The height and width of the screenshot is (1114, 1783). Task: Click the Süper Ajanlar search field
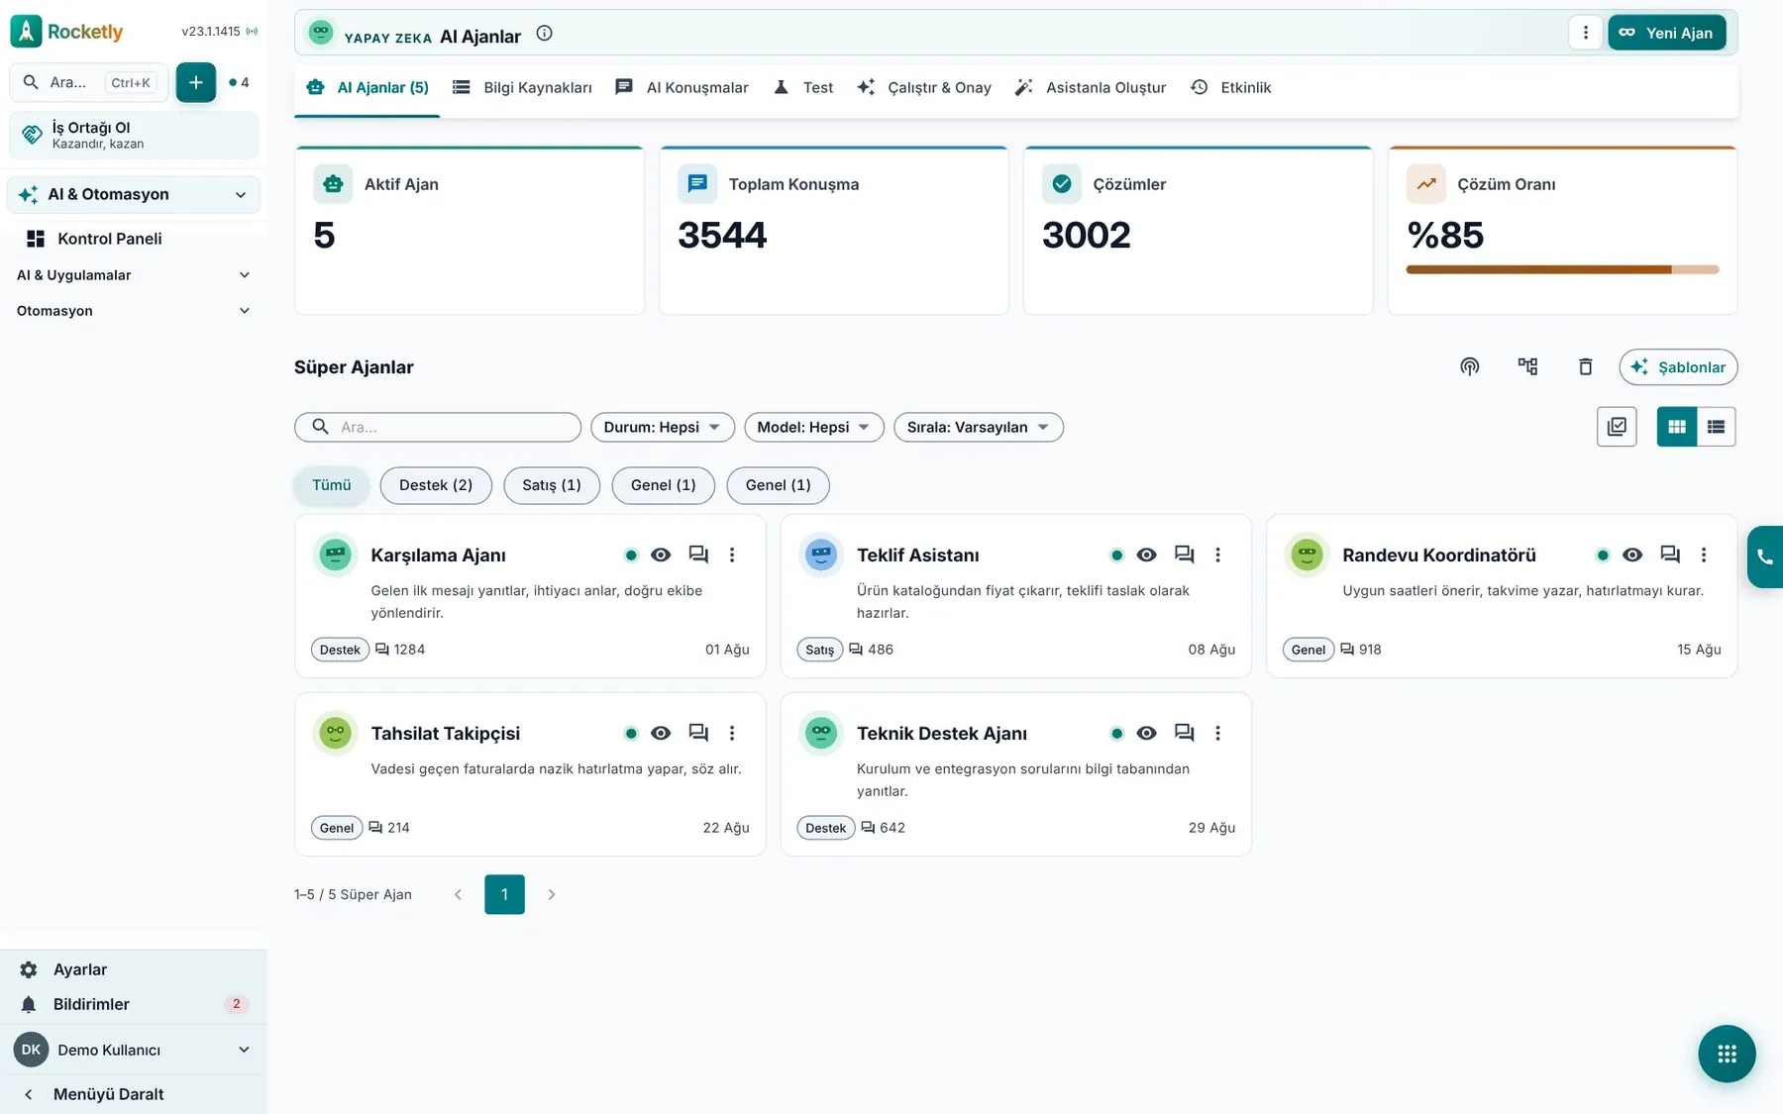[x=438, y=427]
